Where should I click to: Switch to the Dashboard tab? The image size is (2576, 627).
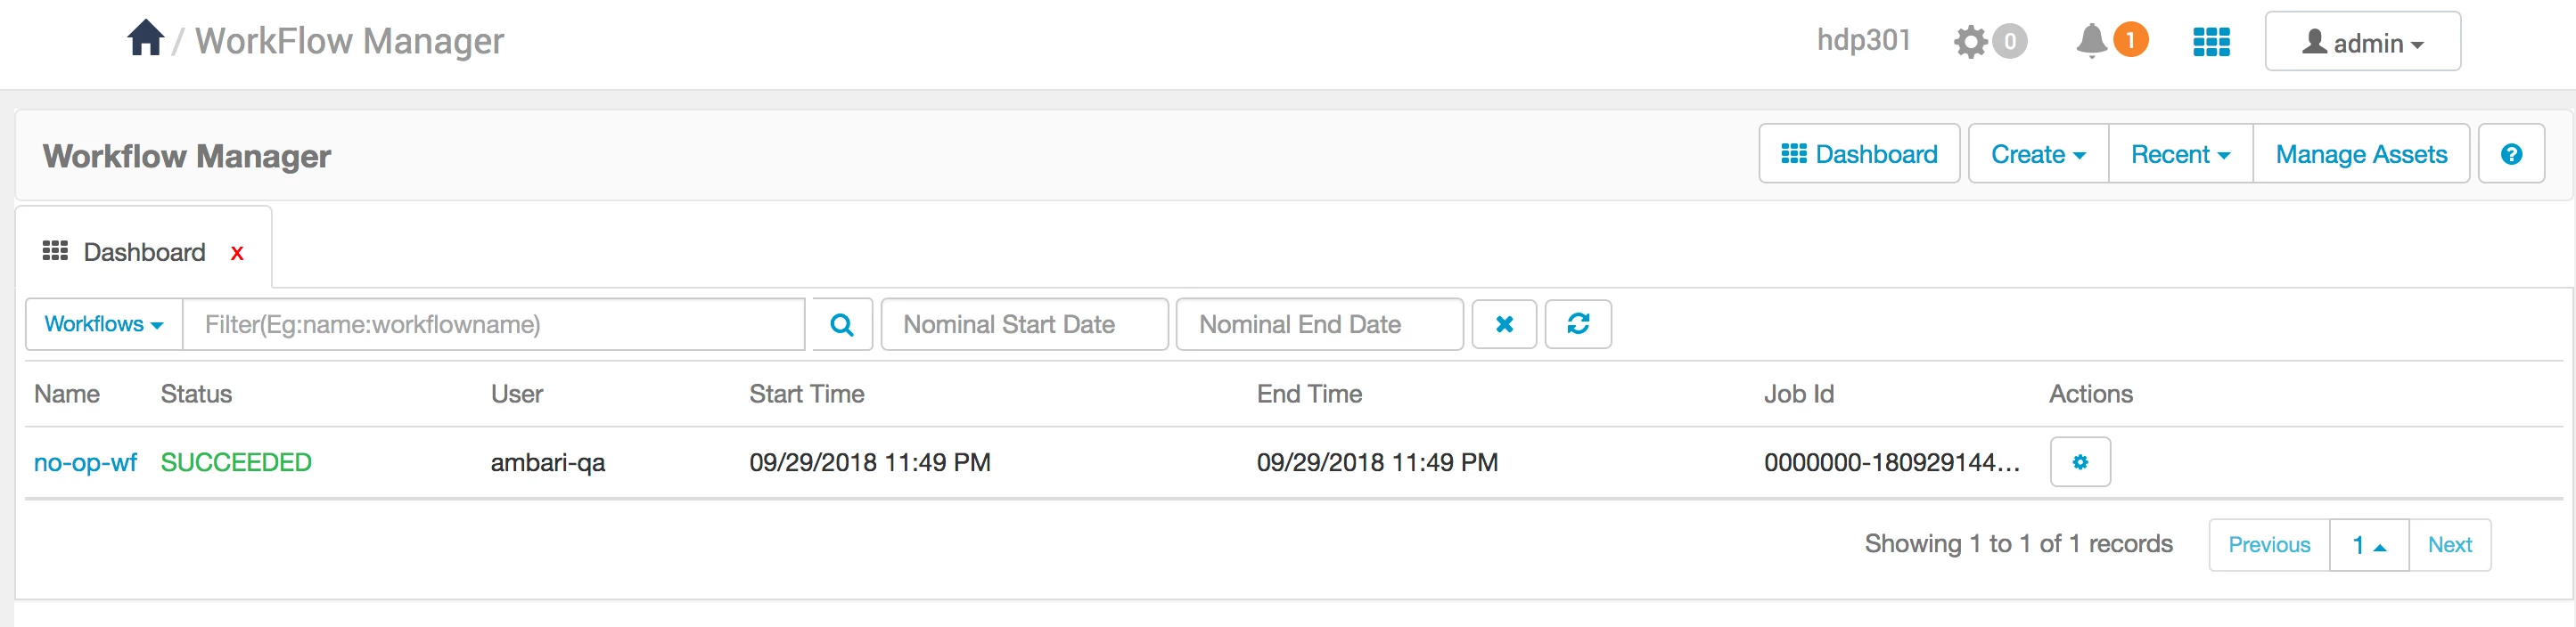click(124, 251)
